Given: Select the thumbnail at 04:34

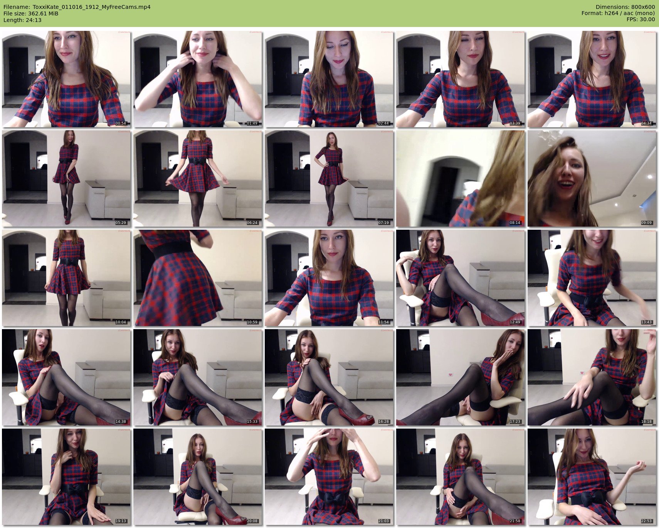Looking at the screenshot, I should point(592,79).
